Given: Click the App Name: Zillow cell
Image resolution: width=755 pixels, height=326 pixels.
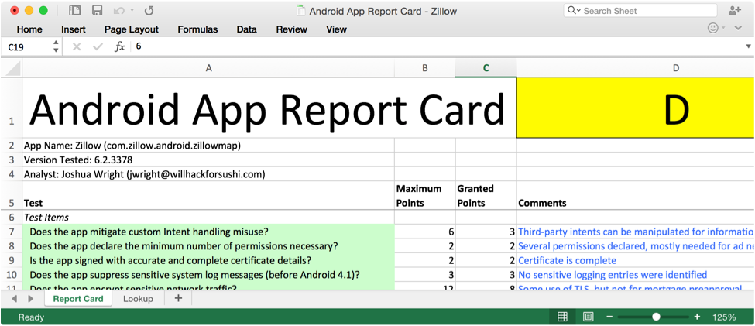Looking at the screenshot, I should tap(208, 146).
